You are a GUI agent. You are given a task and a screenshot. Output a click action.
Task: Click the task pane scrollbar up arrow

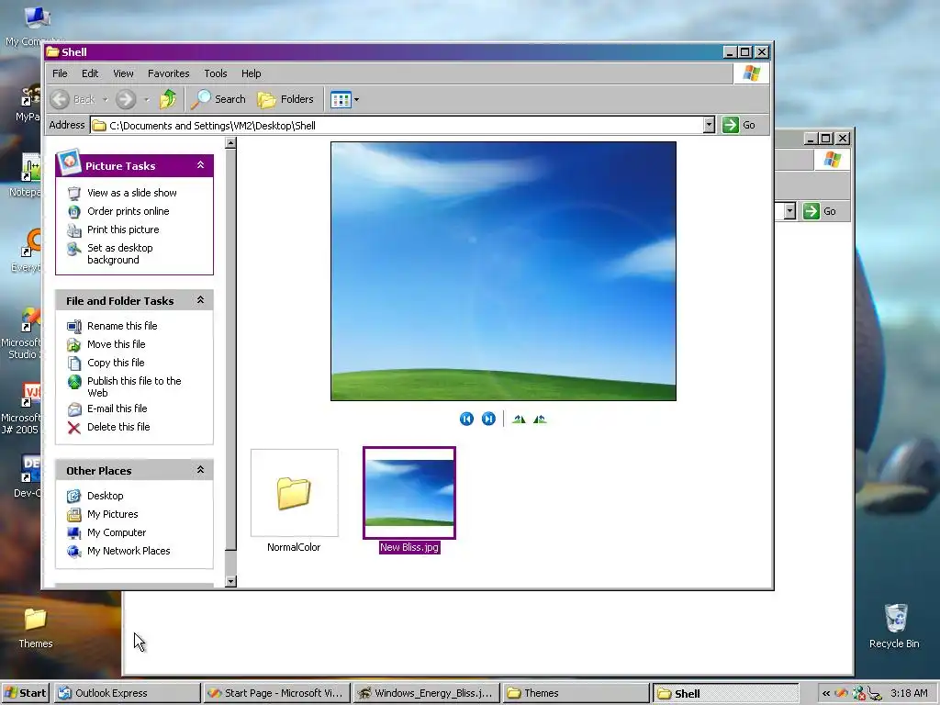pos(230,143)
